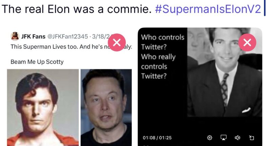Click the 01:08 / 01:25 video timestamp

click(157, 138)
